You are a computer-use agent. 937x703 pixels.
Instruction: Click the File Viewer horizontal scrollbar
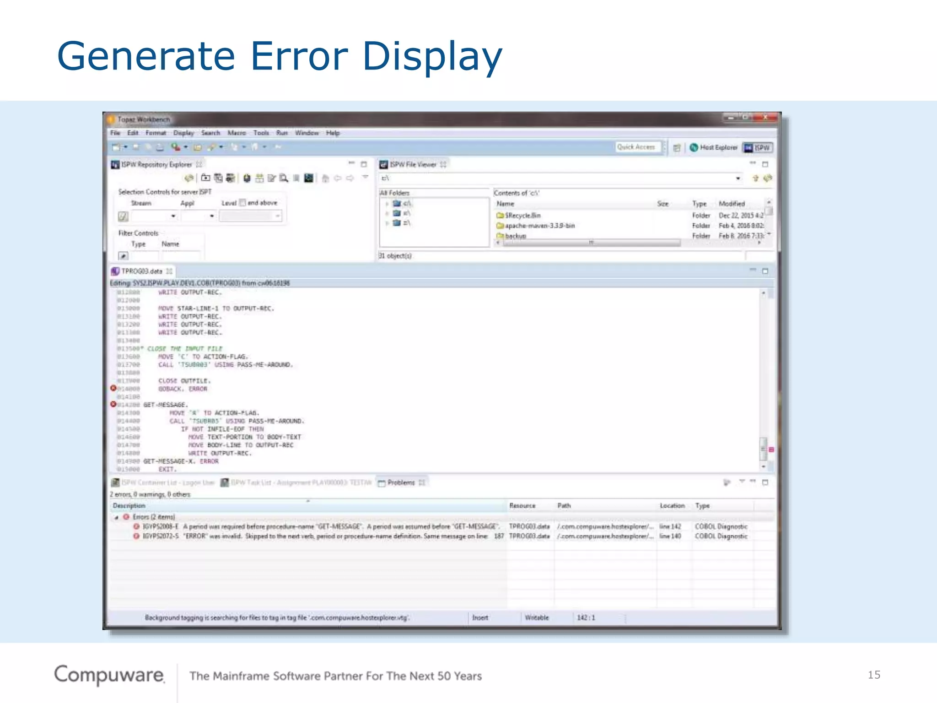[x=591, y=243]
